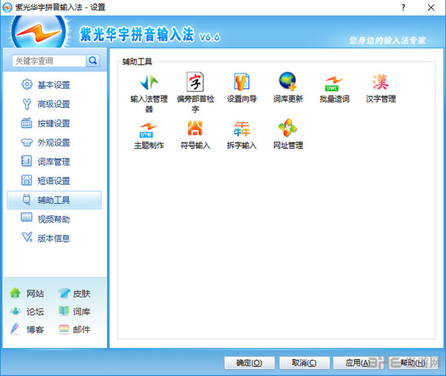This screenshot has height=376, width=446.
Task: Click the 应用(A) button
Action: [358, 363]
